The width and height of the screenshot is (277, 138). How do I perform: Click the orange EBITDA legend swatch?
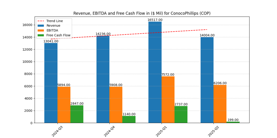click(x=41, y=30)
